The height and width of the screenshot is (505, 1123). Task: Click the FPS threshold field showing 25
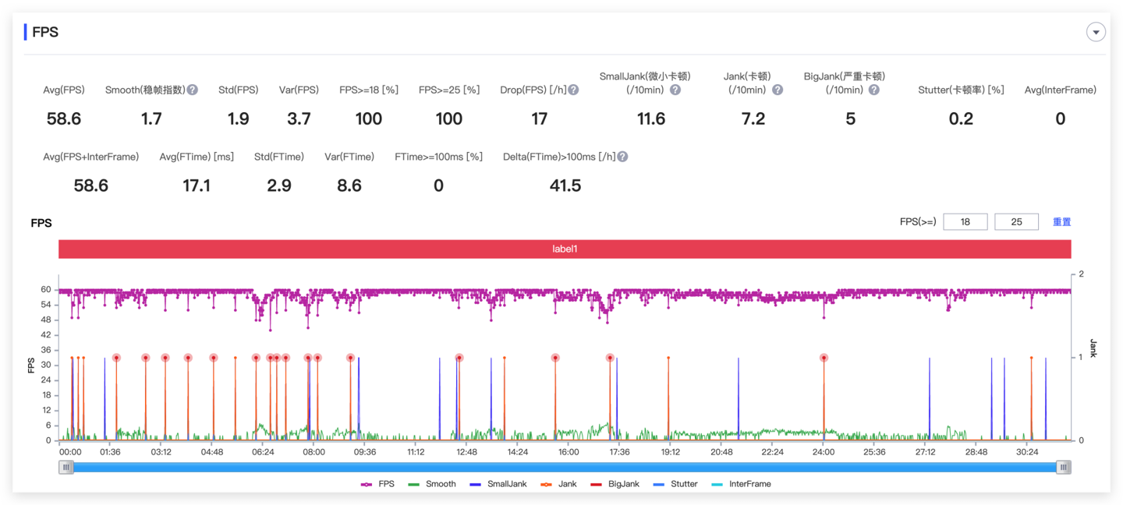(1017, 222)
